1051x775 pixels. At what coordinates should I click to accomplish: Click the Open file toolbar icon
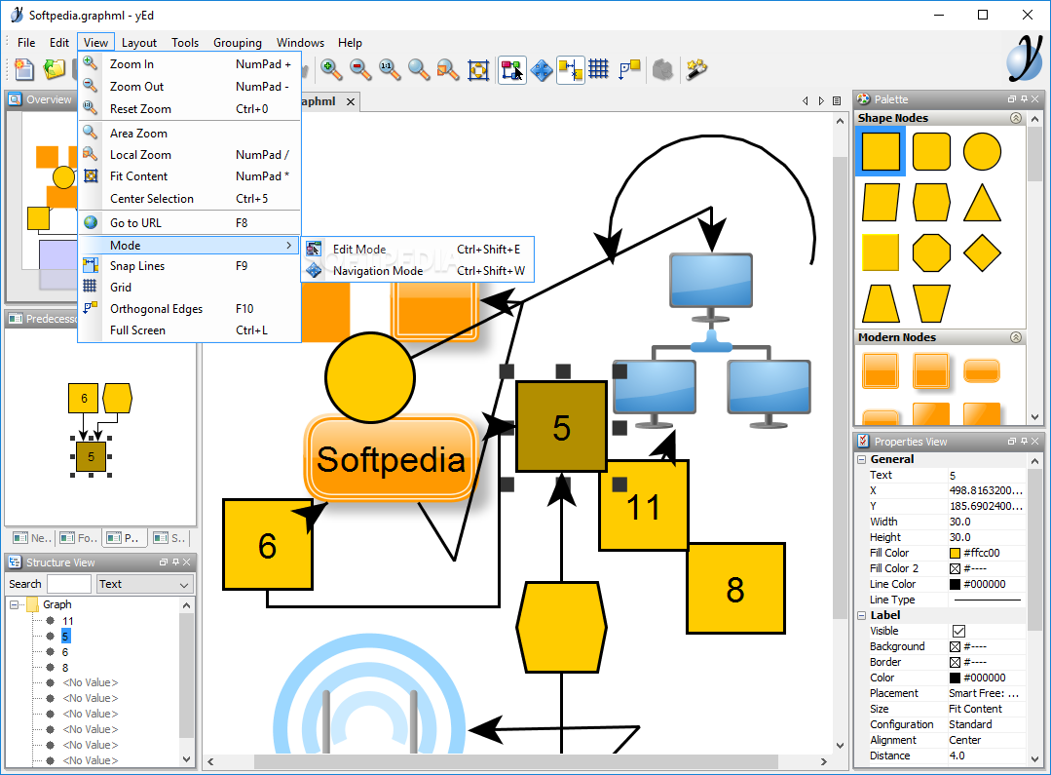coord(54,69)
